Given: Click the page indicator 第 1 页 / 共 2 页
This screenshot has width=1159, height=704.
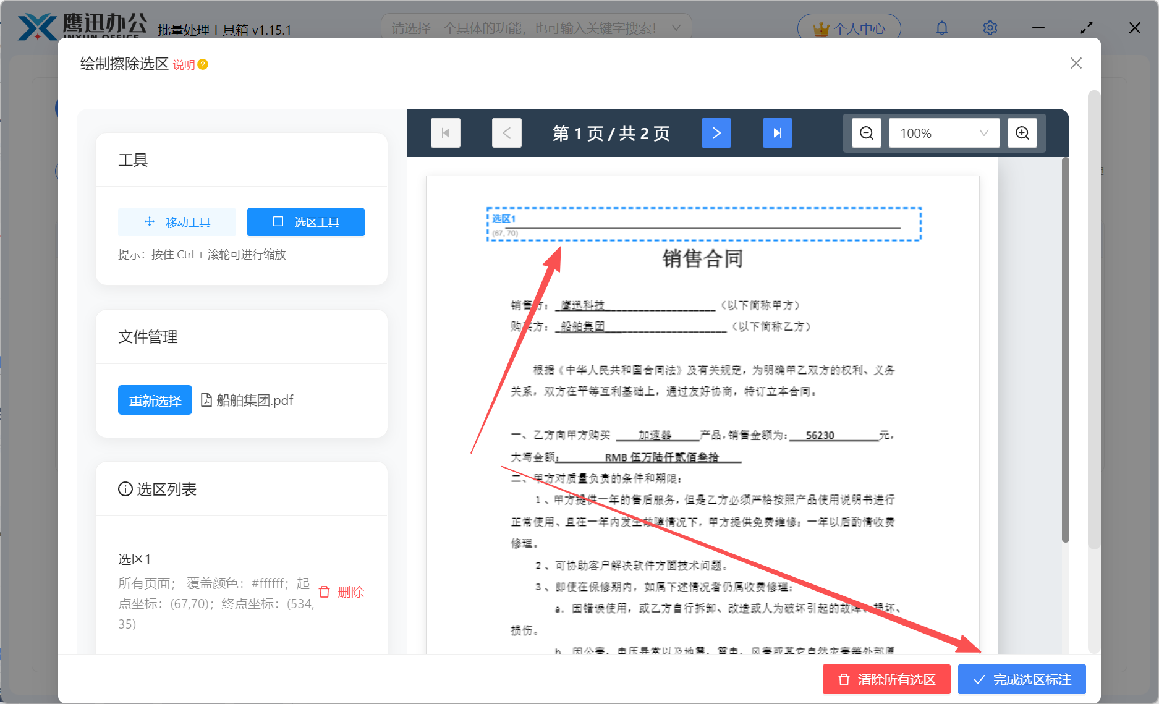Looking at the screenshot, I should coord(611,134).
